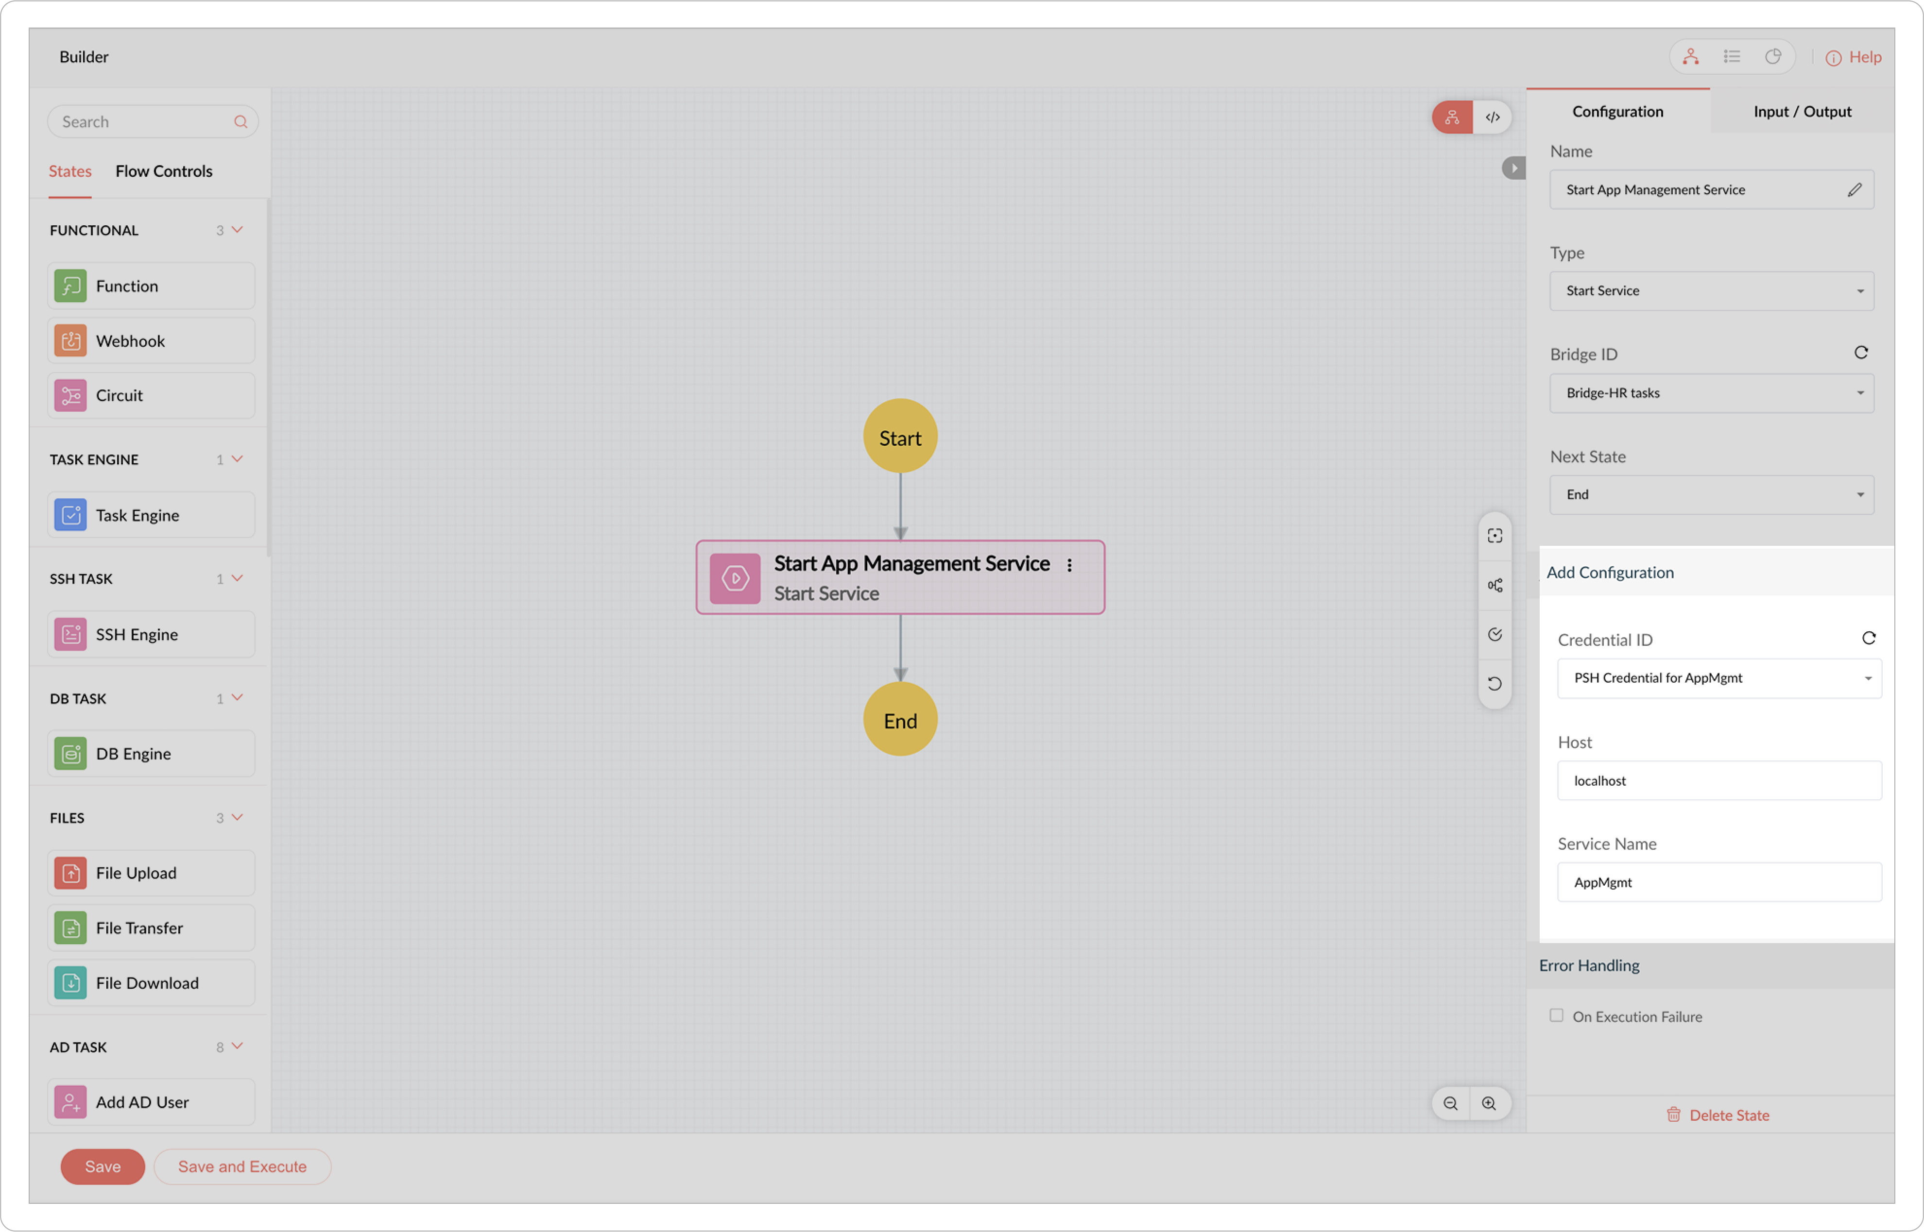Click the undo reset arrow icon
This screenshot has width=1924, height=1232.
click(x=1494, y=683)
